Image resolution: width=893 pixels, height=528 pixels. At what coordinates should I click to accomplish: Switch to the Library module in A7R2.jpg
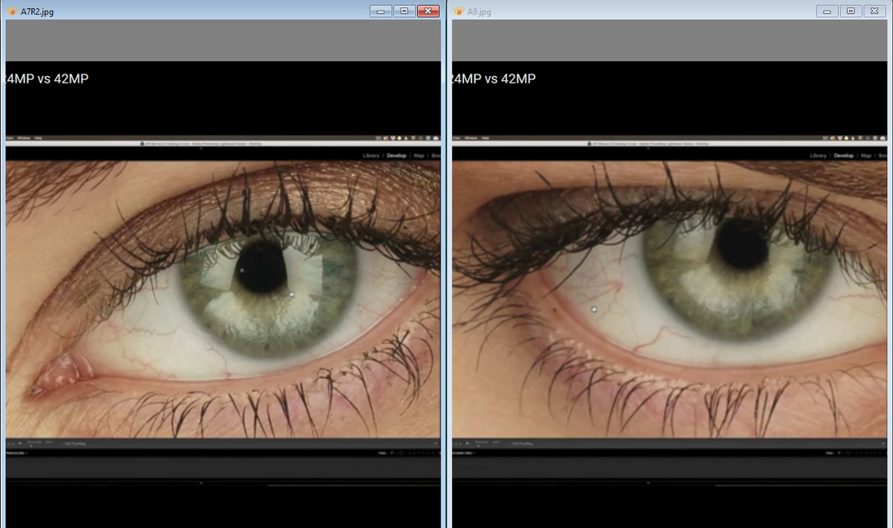[370, 155]
